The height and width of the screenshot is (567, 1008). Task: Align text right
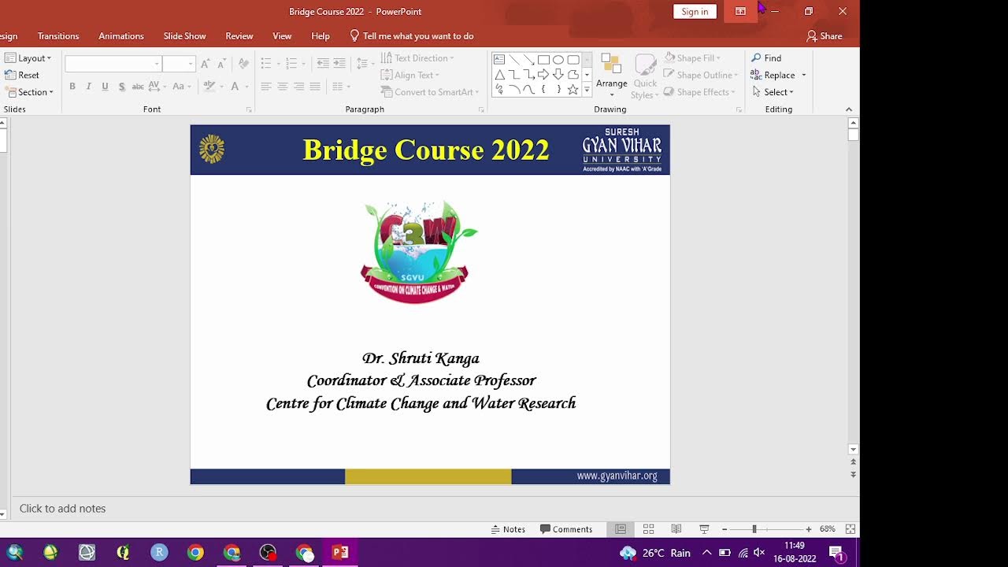[x=298, y=87]
